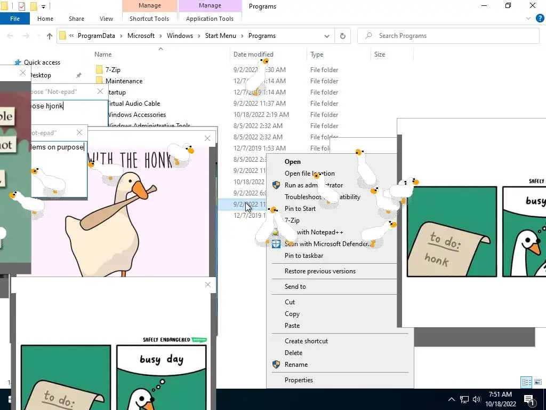Screen dimensions: 546x410
Task: Open the network tray icon
Action: click(x=464, y=399)
